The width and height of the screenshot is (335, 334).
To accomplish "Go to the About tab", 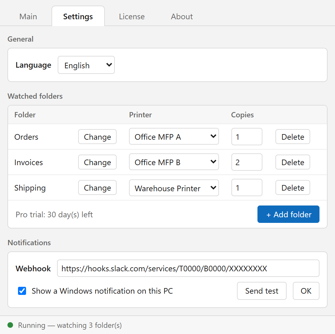I will (182, 16).
